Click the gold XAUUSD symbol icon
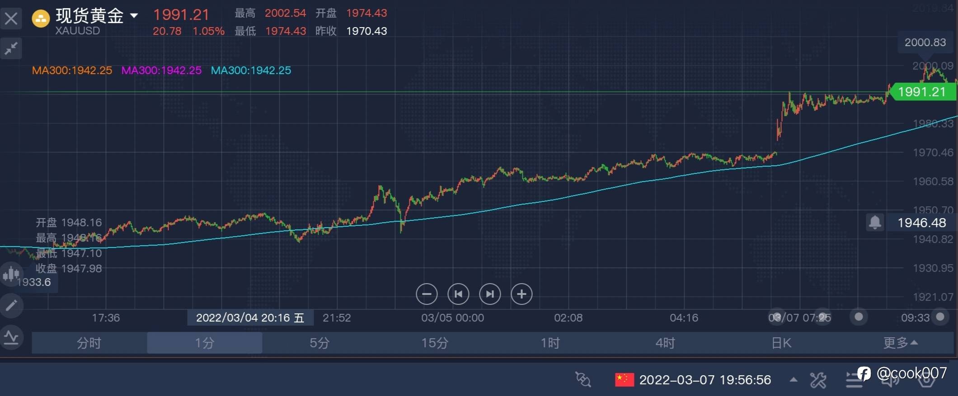 click(41, 19)
